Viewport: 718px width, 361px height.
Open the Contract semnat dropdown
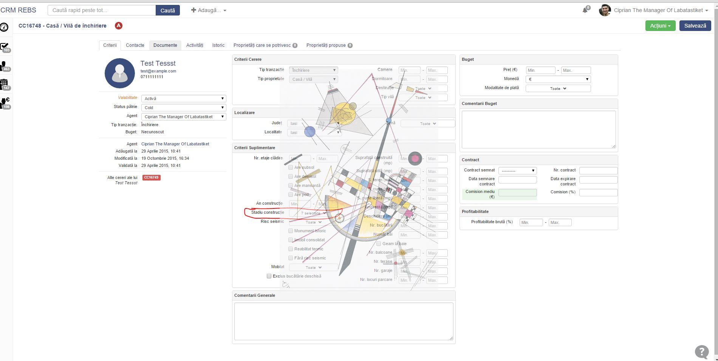point(517,171)
